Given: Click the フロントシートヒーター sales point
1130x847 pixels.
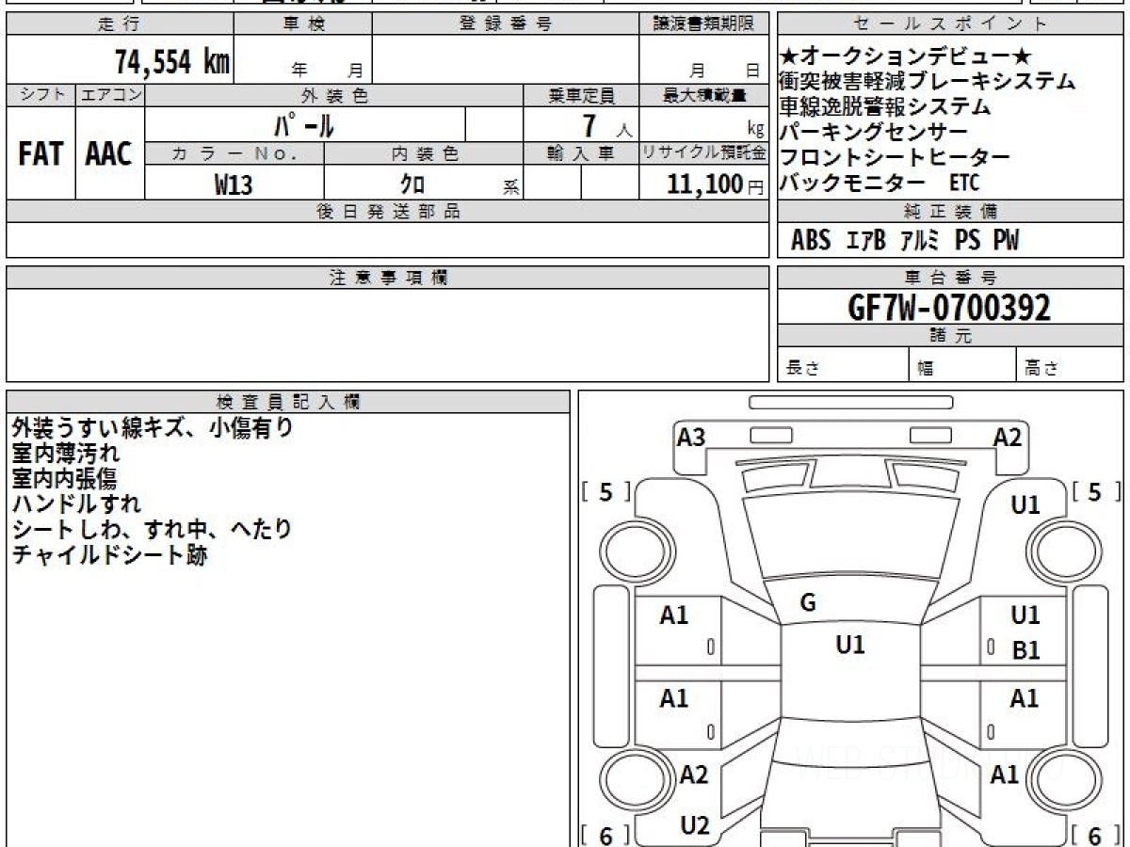Looking at the screenshot, I should 895,157.
